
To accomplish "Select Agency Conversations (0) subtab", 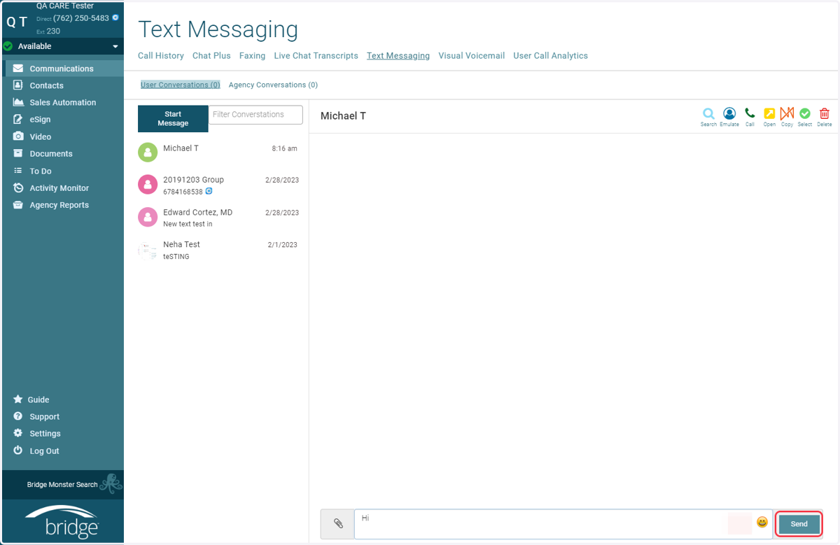I will [273, 85].
